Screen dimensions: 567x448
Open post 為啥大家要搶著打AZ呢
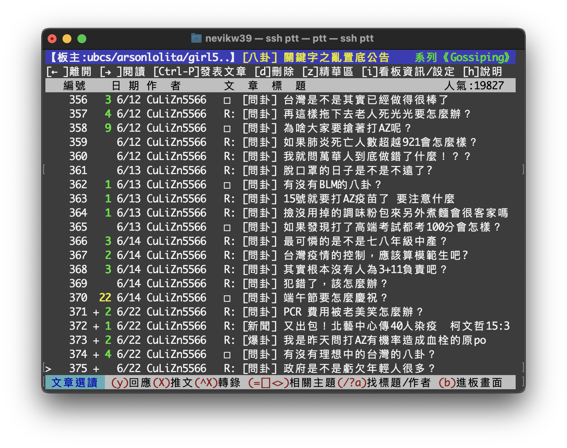347,128
